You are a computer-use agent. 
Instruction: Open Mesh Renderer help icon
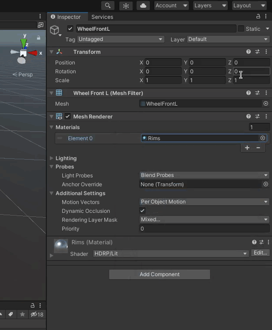pyautogui.click(x=248, y=116)
